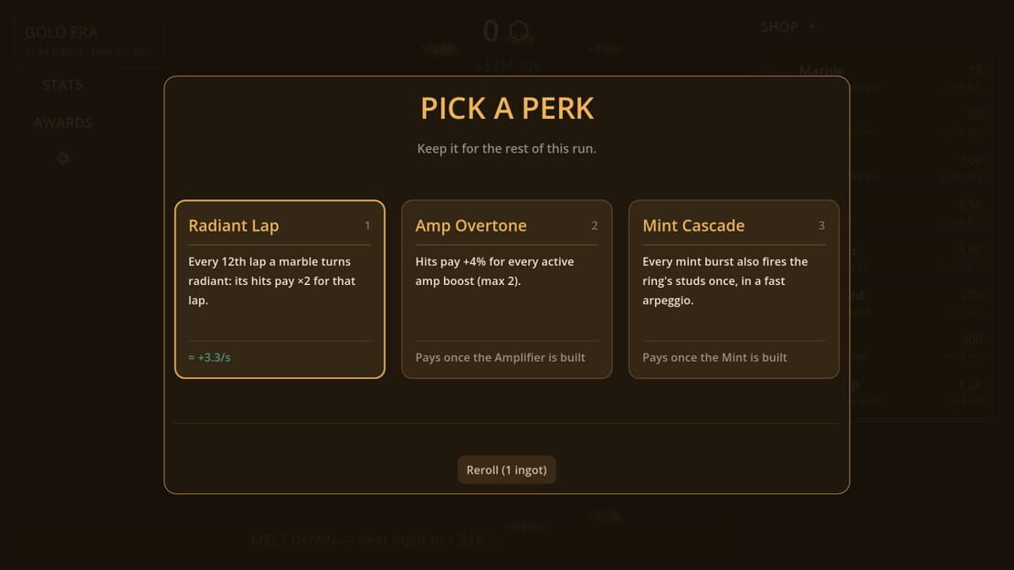Click the hotkey number 2 on Amp Overtone
The width and height of the screenshot is (1014, 570).
[595, 226]
